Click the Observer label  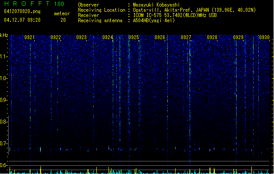[x=88, y=5]
